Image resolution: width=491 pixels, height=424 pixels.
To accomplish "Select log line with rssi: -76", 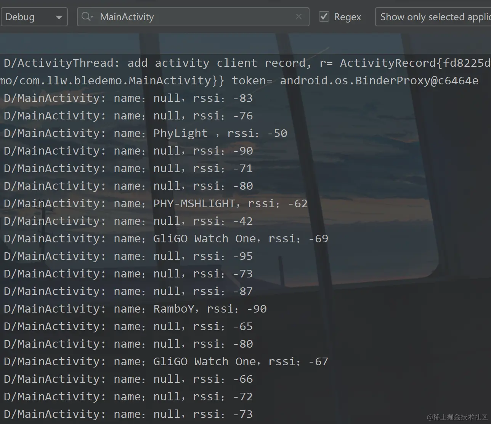I will 128,116.
